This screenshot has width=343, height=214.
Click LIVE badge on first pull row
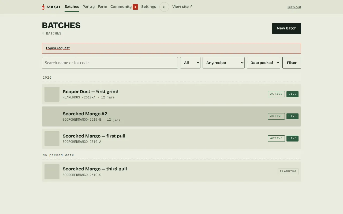point(292,139)
